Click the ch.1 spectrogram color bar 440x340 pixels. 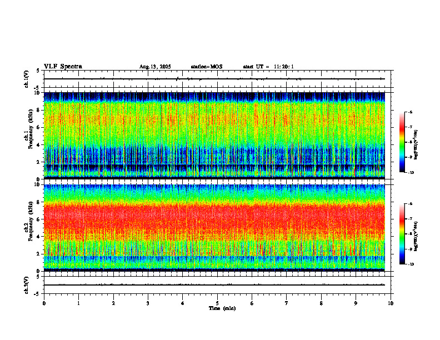tap(402, 142)
